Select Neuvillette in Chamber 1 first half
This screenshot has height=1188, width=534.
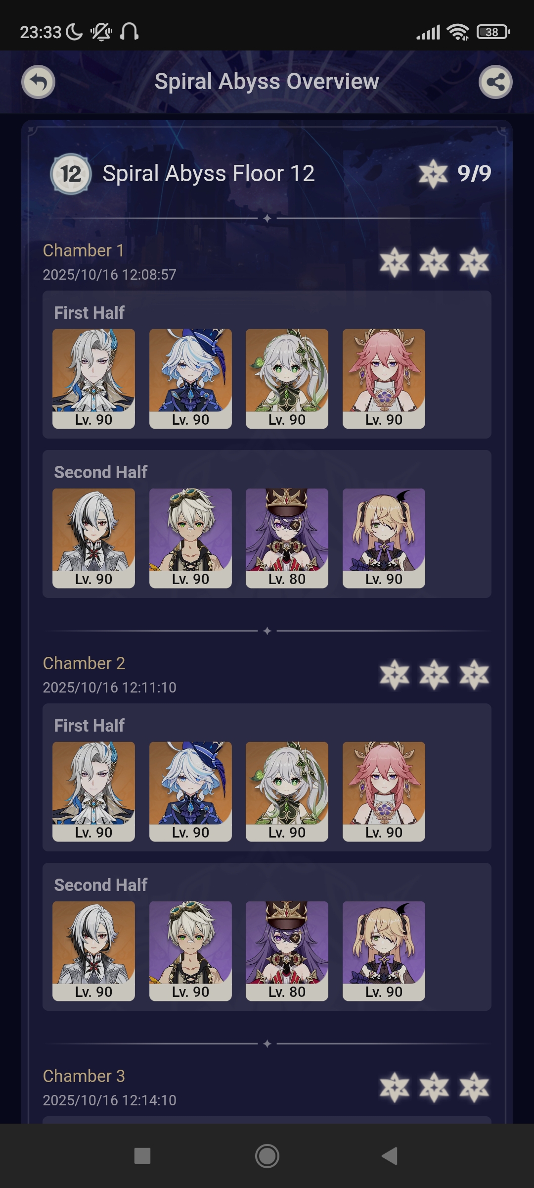pyautogui.click(x=93, y=379)
